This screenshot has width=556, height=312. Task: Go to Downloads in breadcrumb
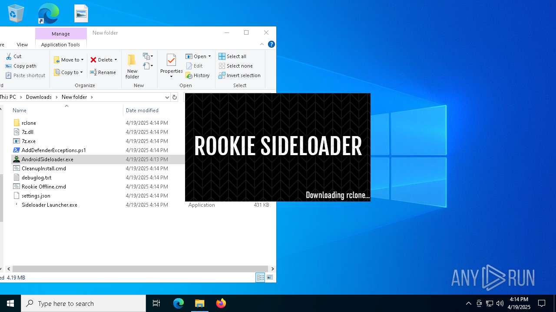tap(39, 97)
